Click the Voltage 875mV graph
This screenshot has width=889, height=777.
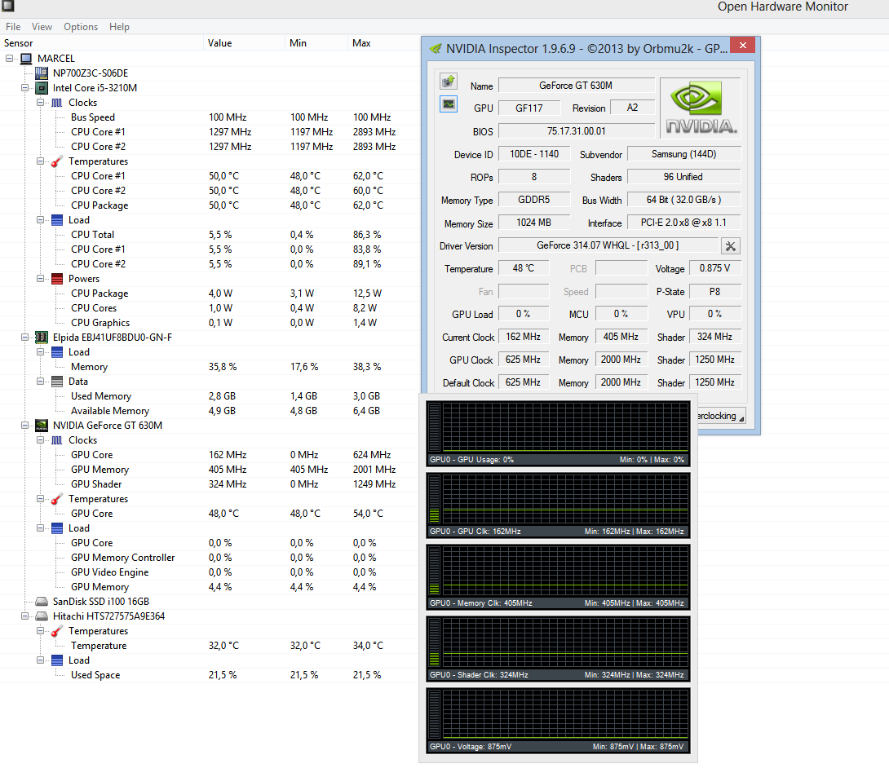558,720
